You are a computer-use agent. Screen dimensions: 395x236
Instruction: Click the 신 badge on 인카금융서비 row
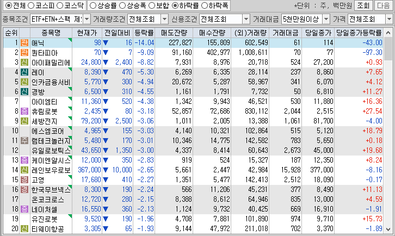click(x=24, y=82)
